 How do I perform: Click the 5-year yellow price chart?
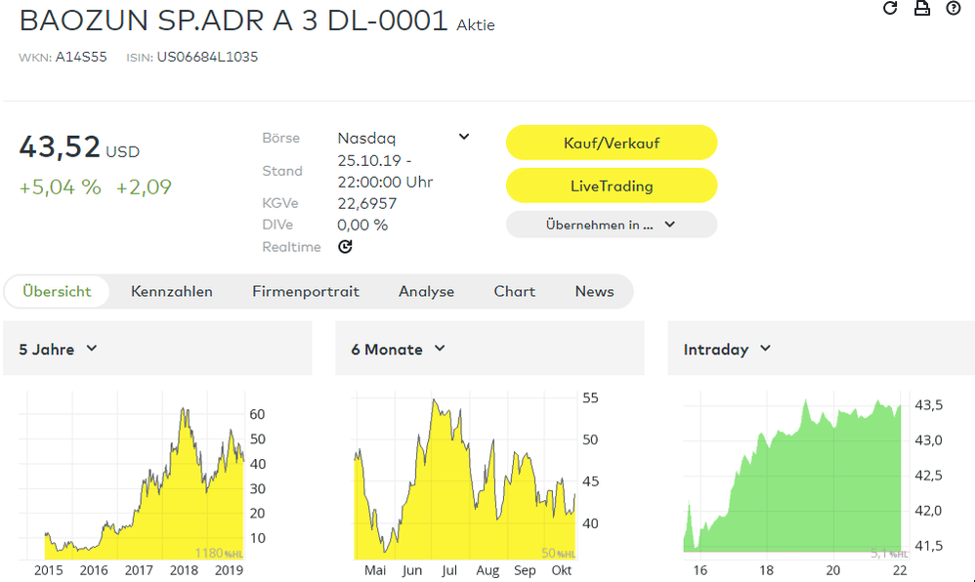(137, 478)
